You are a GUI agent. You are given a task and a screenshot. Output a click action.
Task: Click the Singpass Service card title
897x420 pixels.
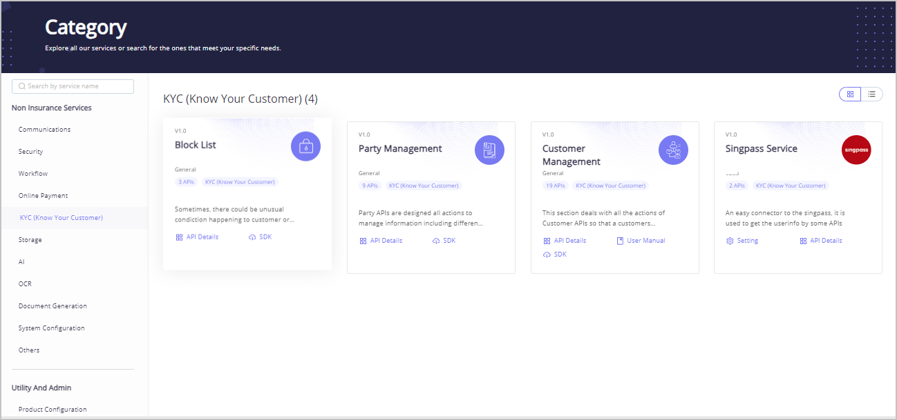coord(762,149)
